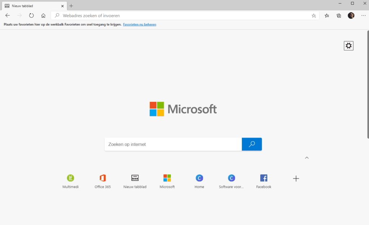The image size is (369, 225).
Task: Click the blue search magnifier button
Action: 252,144
